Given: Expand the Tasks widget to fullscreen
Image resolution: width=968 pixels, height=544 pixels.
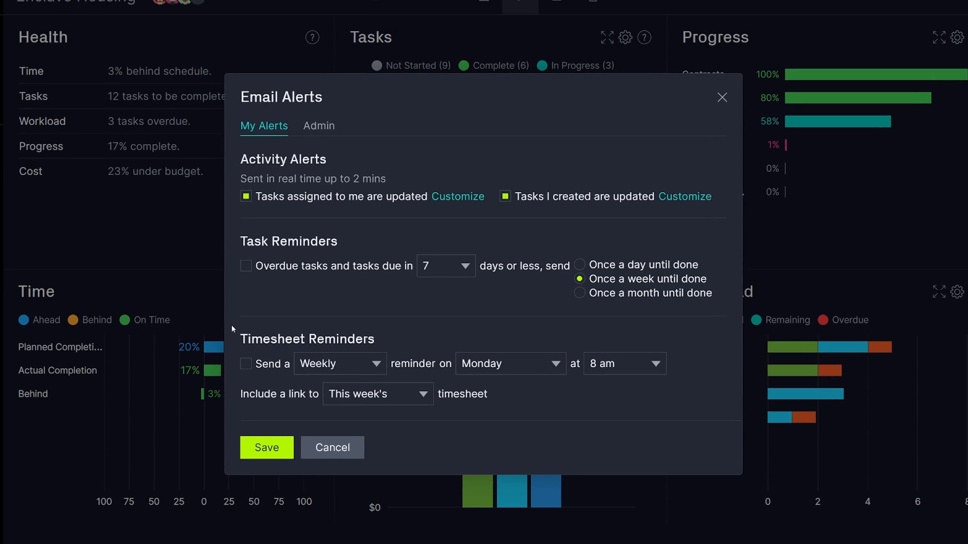Looking at the screenshot, I should (607, 37).
